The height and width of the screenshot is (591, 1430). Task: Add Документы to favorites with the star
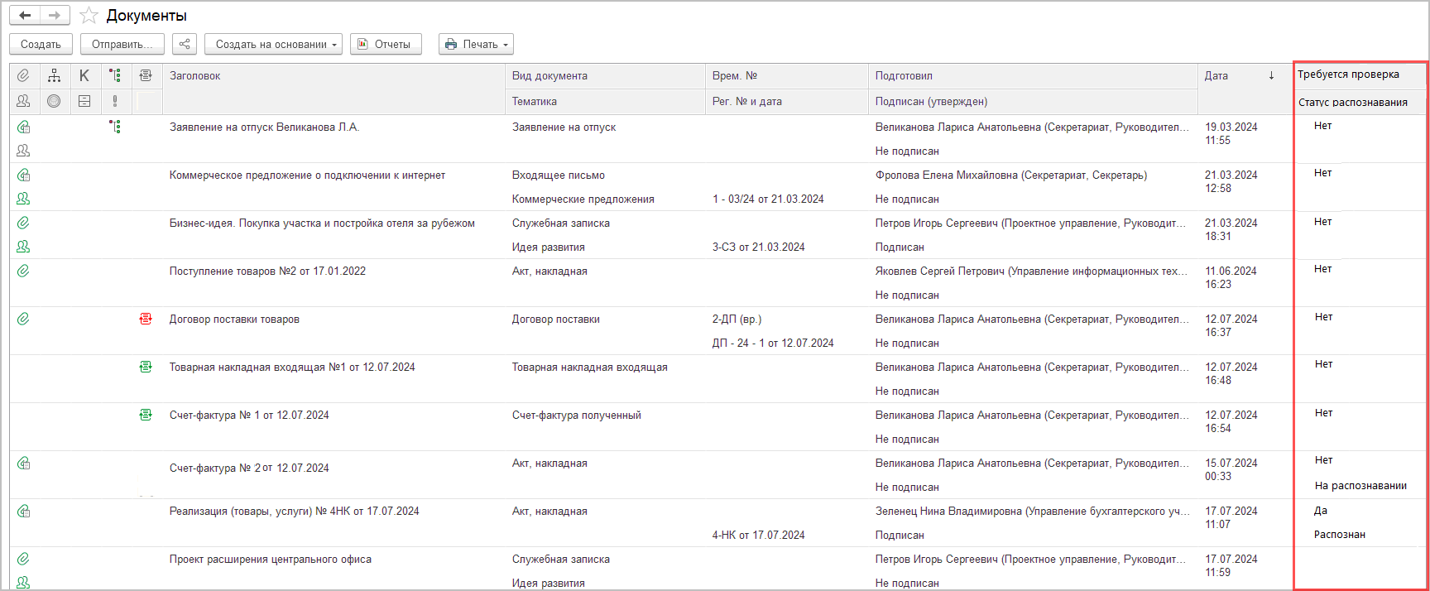click(x=89, y=16)
